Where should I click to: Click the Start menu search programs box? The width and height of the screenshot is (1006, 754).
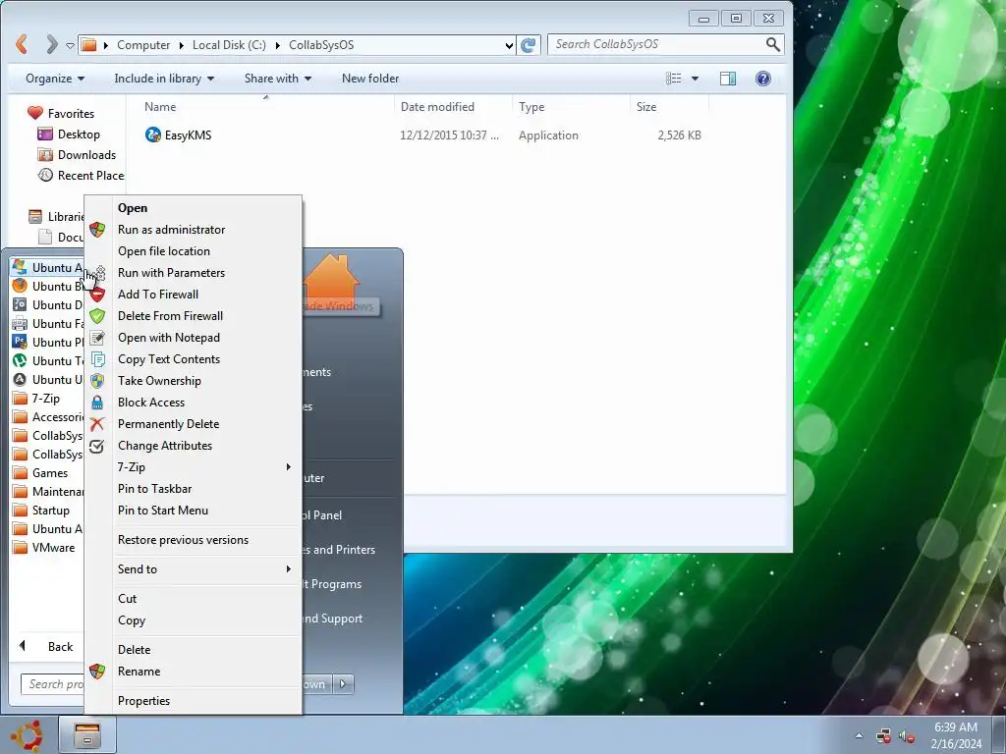[x=53, y=684]
